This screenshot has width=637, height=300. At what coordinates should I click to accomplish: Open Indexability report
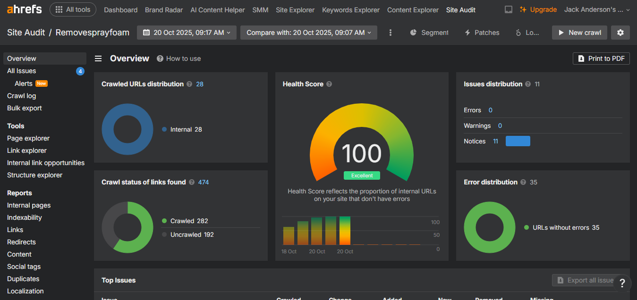[25, 217]
